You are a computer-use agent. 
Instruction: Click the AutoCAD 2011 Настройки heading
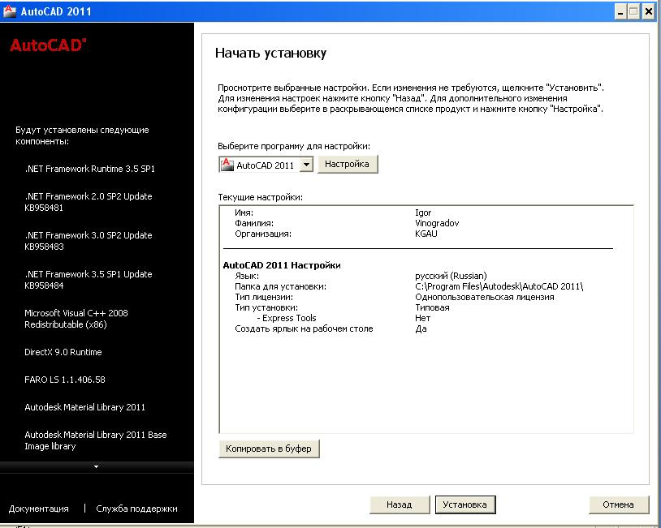point(282,265)
